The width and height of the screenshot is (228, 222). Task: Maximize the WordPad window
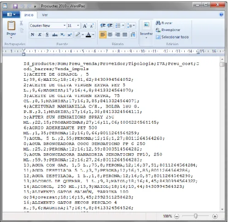pos(206,5)
